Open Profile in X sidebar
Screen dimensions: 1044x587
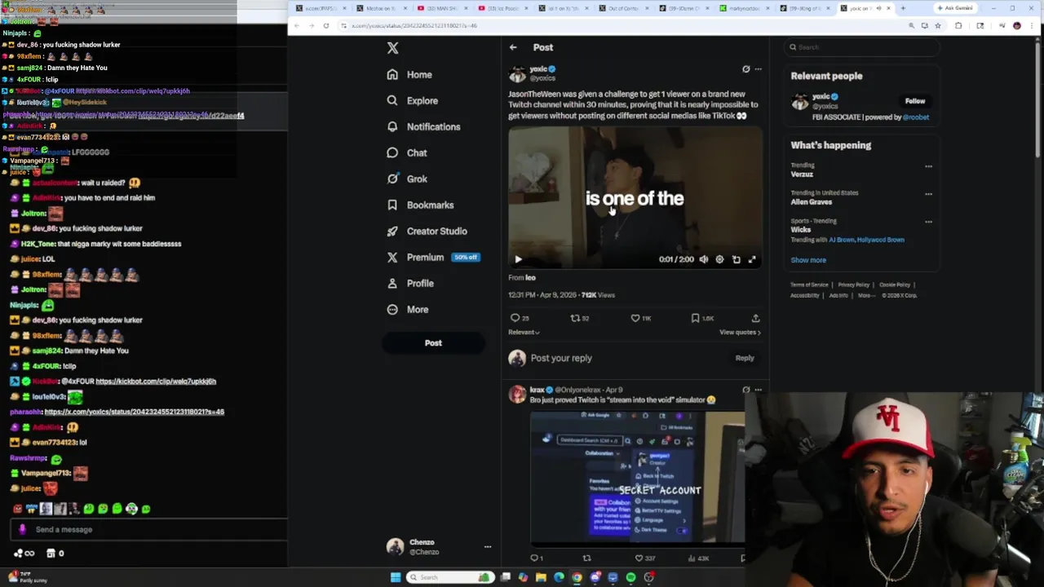click(x=409, y=283)
